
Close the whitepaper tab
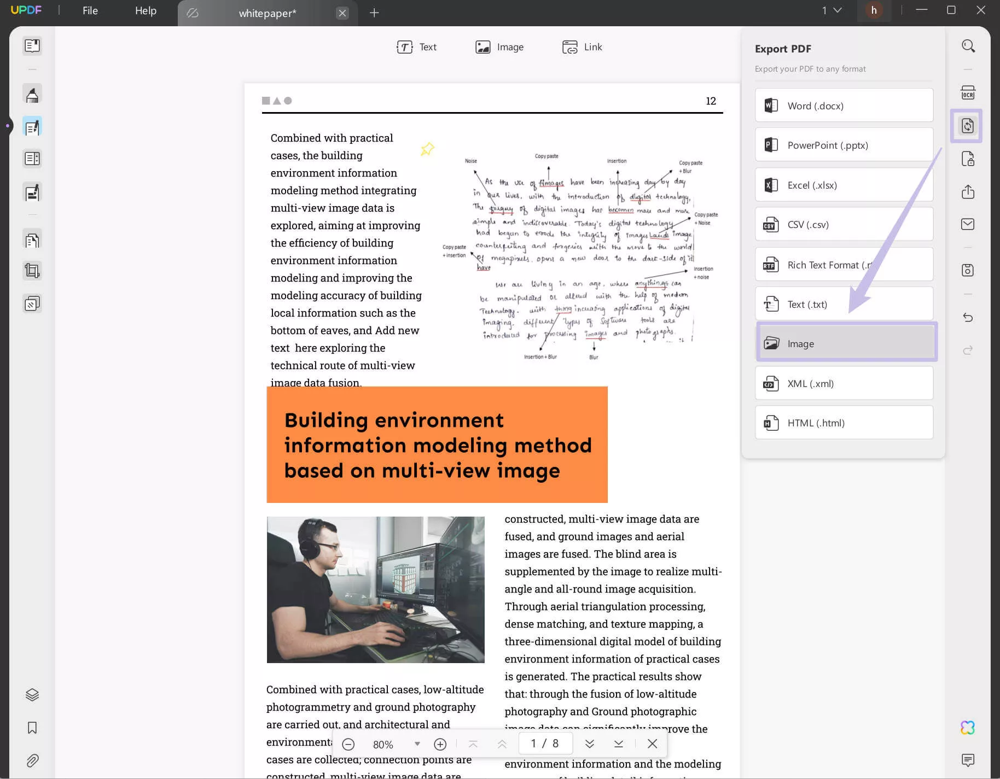342,13
